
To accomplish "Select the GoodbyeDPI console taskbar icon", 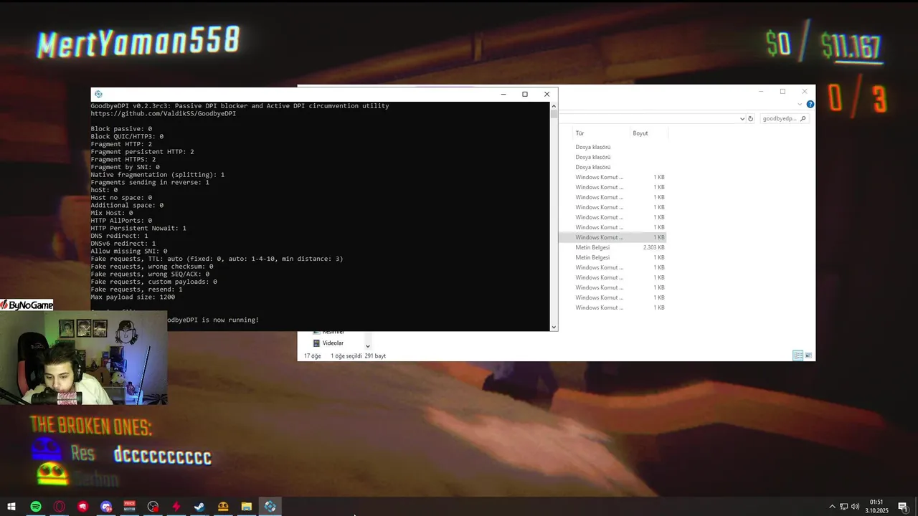I will coord(270,507).
